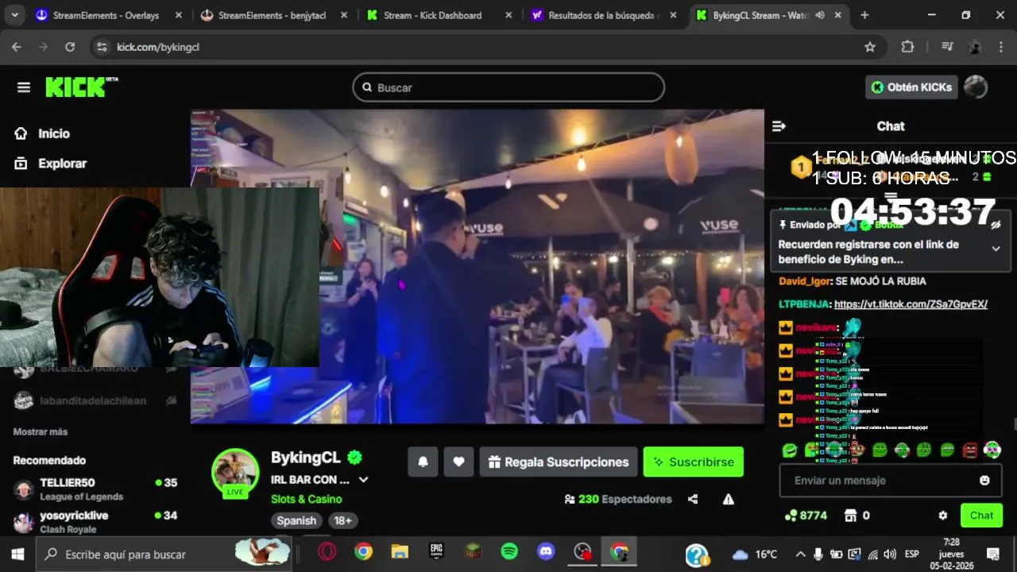1017x572 pixels.
Task: Bookmark this page with the star
Action: tap(870, 47)
